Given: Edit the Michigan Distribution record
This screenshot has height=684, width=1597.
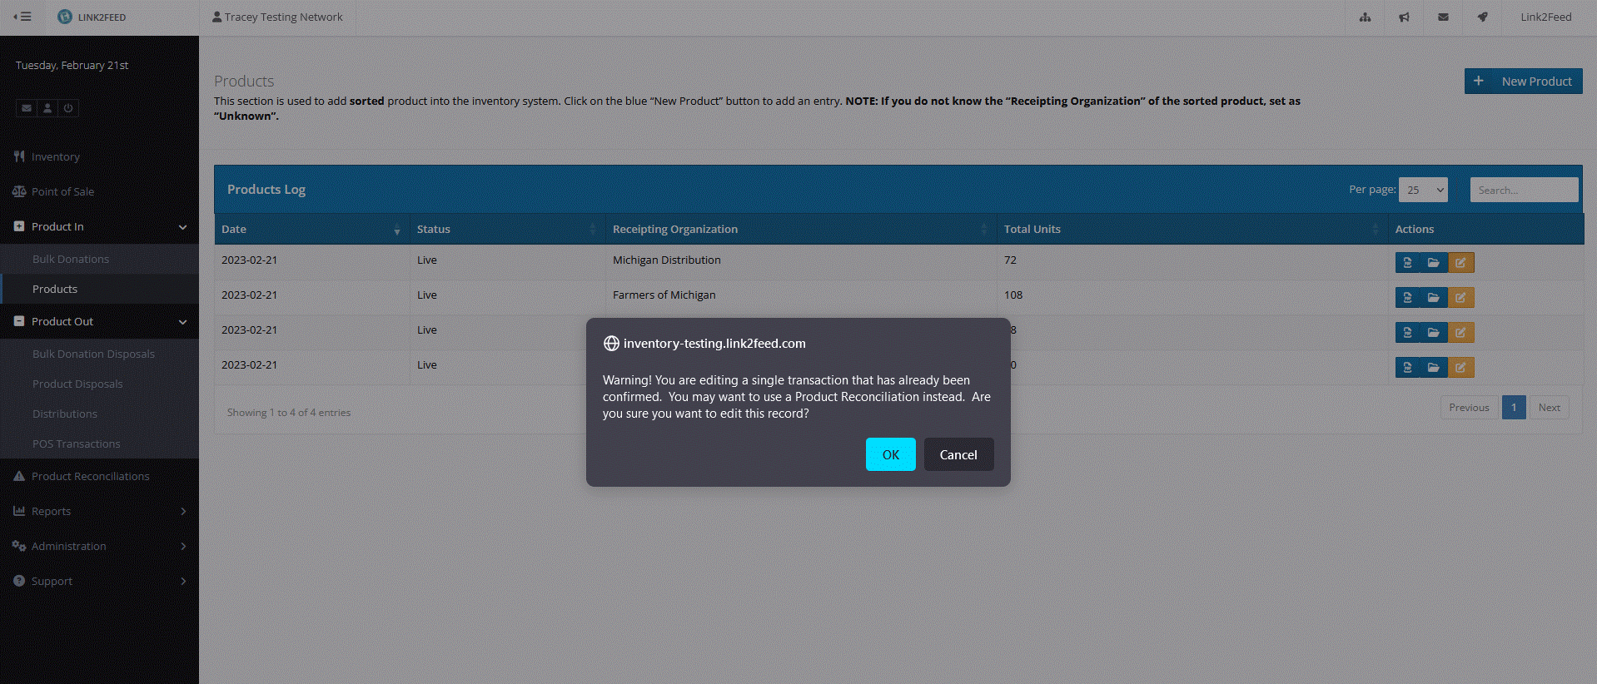Looking at the screenshot, I should click(1460, 263).
